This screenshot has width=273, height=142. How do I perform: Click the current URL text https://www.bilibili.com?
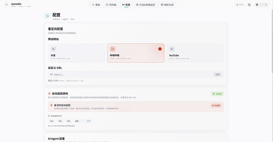(71, 81)
